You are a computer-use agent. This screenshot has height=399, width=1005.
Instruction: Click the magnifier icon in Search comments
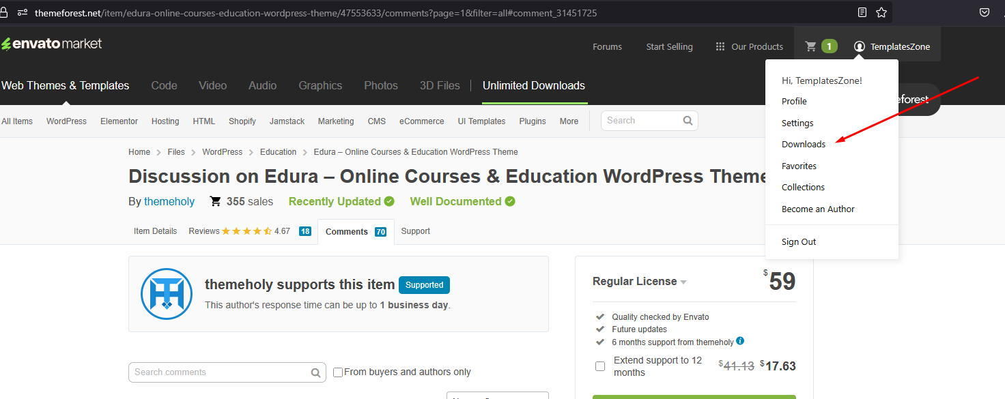click(x=315, y=372)
